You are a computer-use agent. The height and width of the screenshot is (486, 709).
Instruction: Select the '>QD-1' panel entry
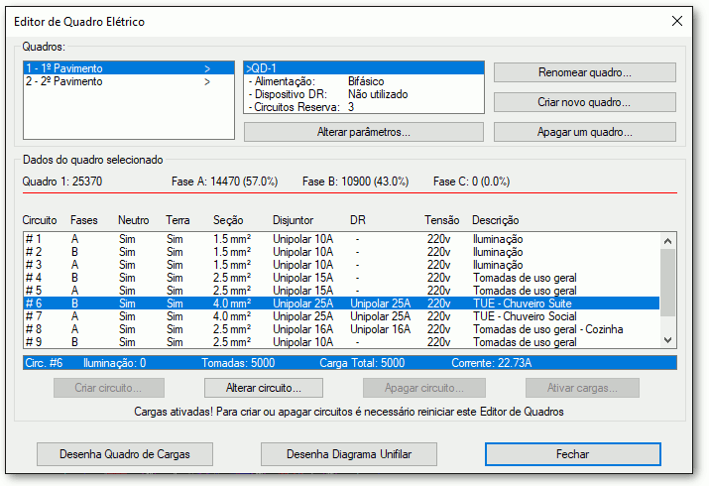point(364,68)
